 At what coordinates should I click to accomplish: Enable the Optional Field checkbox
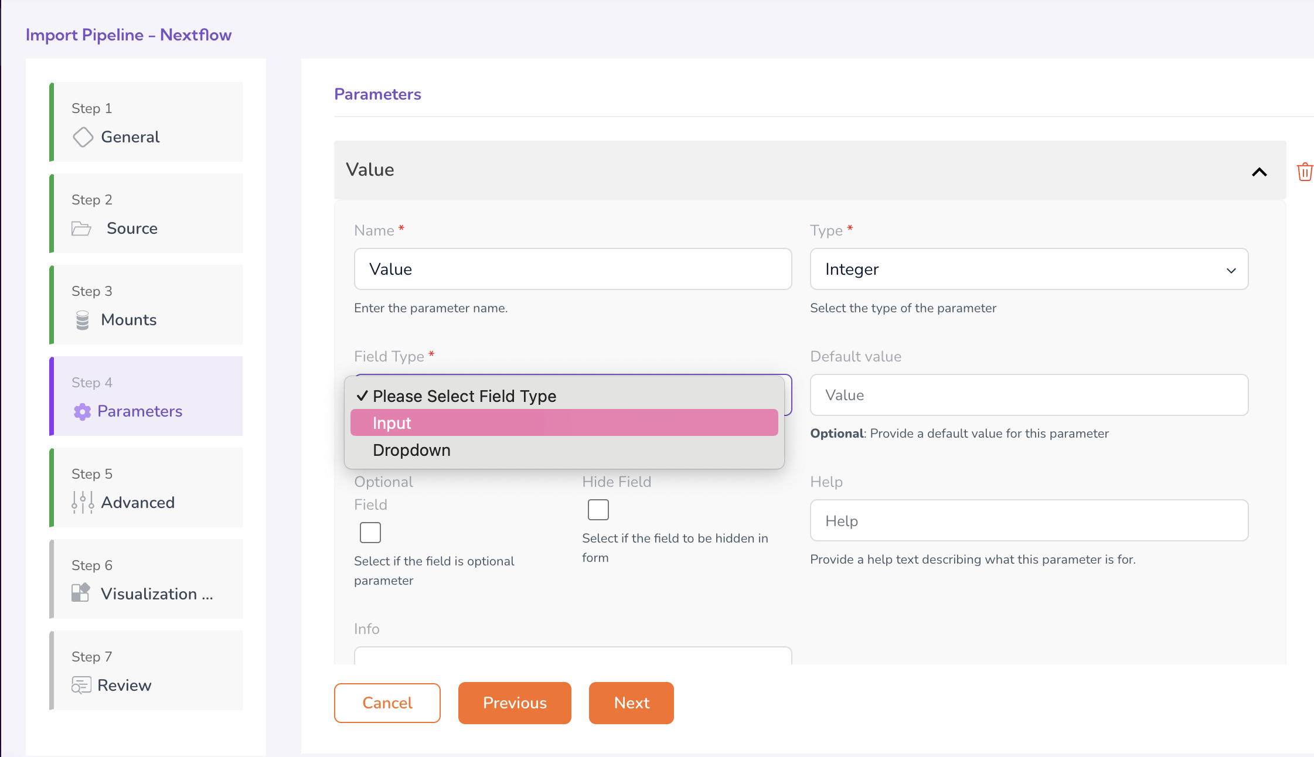coord(370,533)
